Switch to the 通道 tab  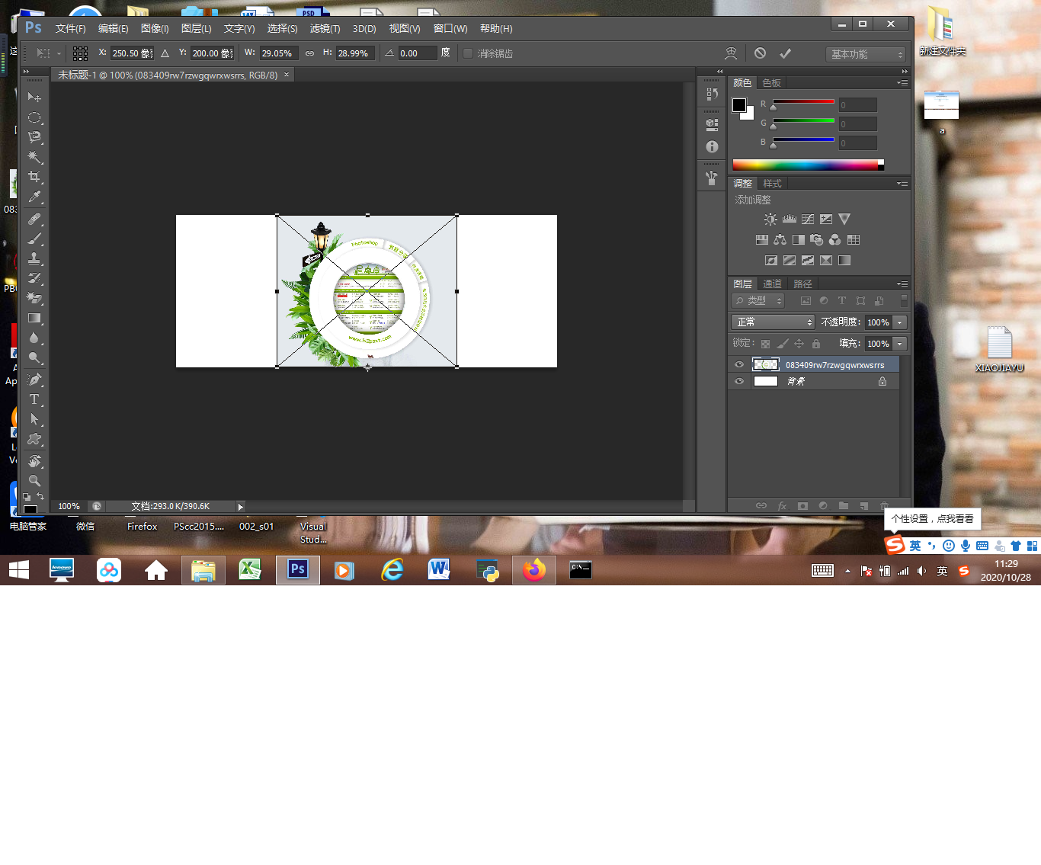772,284
